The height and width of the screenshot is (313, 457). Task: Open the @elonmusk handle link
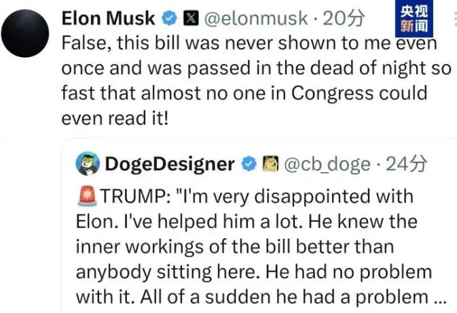(255, 18)
